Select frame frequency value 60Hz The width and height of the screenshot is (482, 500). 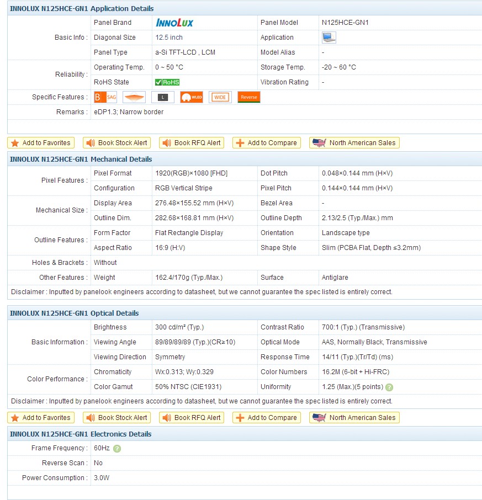tap(102, 448)
